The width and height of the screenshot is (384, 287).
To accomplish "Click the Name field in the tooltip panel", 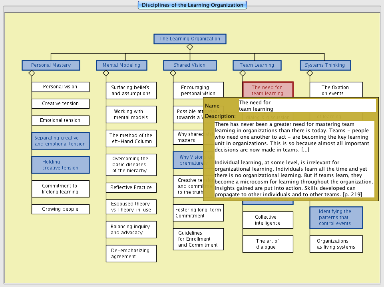I will 307,106.
